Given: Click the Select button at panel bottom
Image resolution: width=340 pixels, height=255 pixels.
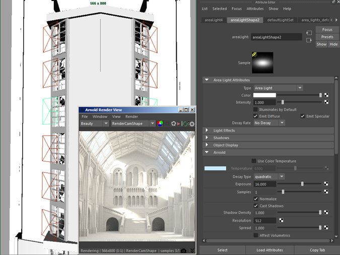Looking at the screenshot, I should pos(222,250).
